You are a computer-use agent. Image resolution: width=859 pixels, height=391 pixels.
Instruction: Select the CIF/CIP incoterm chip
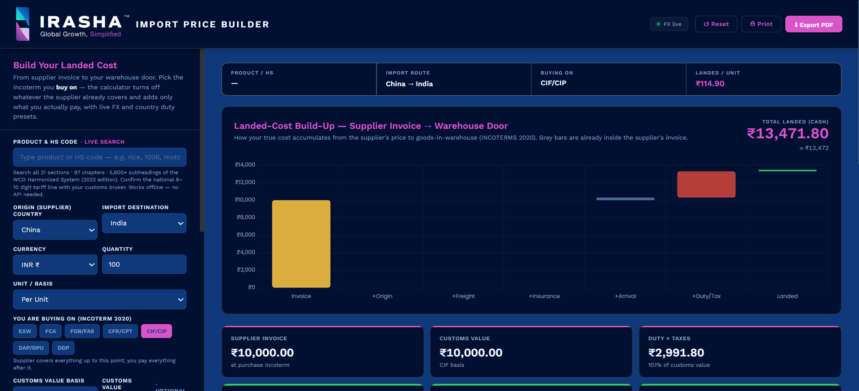156,331
